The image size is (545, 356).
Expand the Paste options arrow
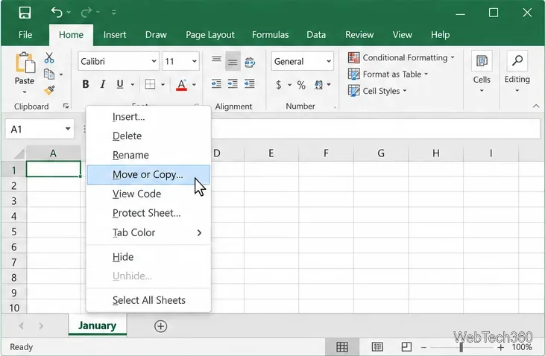pyautogui.click(x=25, y=92)
